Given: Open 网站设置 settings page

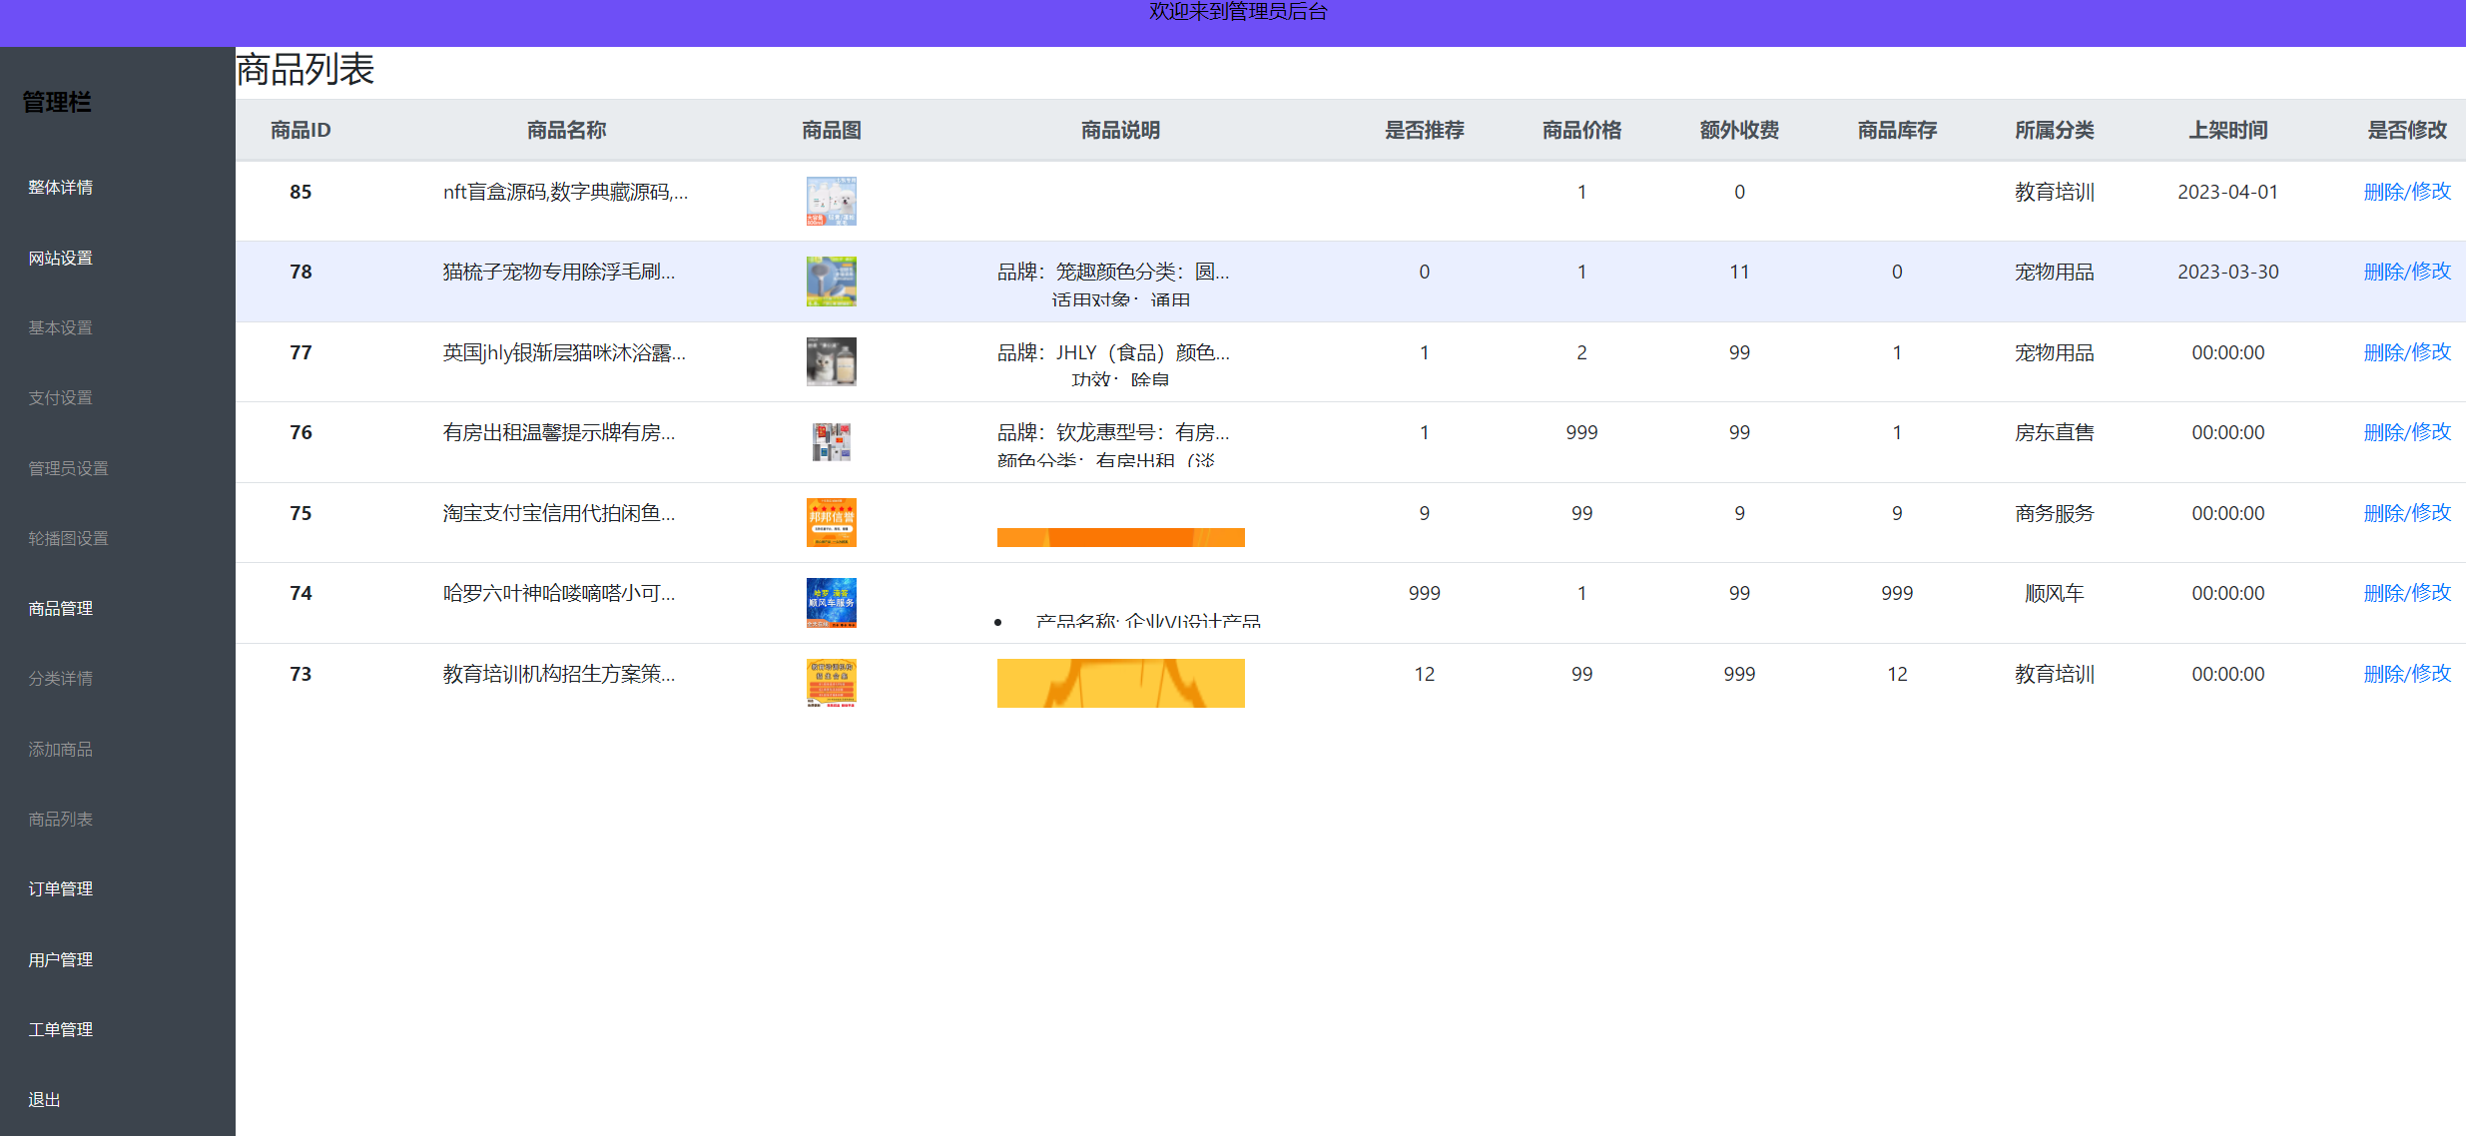Looking at the screenshot, I should (60, 257).
